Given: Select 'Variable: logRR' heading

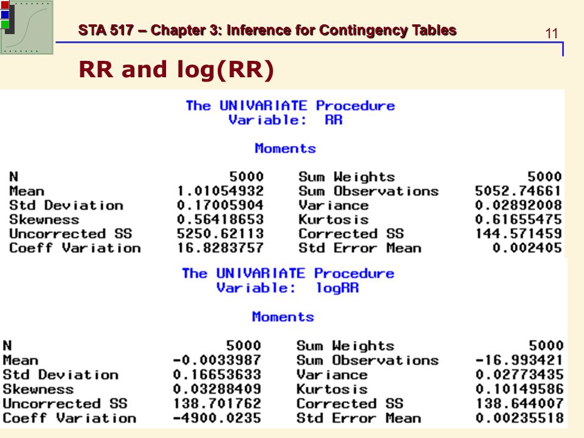Looking at the screenshot, I should 288,288.
